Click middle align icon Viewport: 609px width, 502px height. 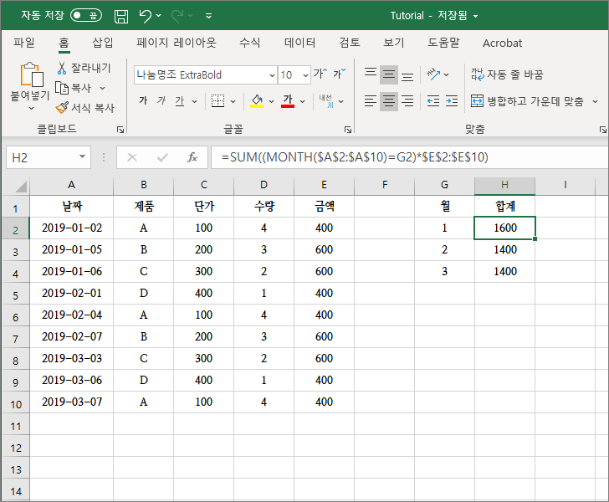point(389,74)
